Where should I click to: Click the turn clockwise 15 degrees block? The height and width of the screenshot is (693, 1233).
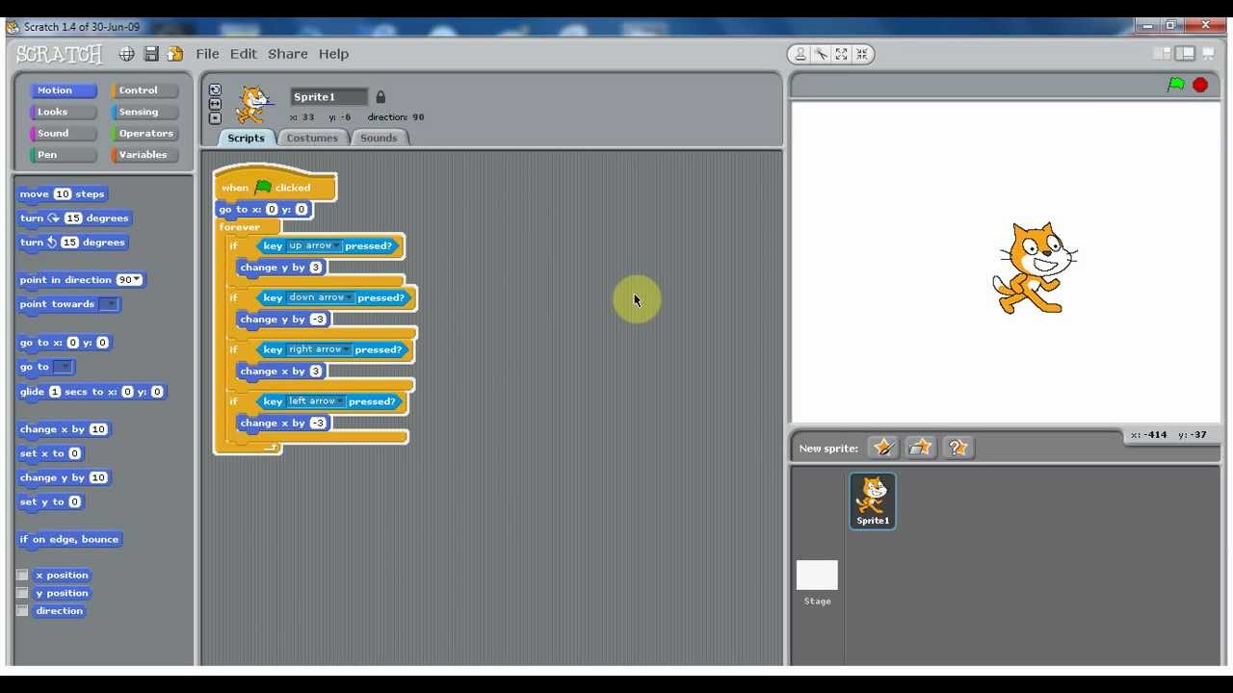pyautogui.click(x=74, y=218)
